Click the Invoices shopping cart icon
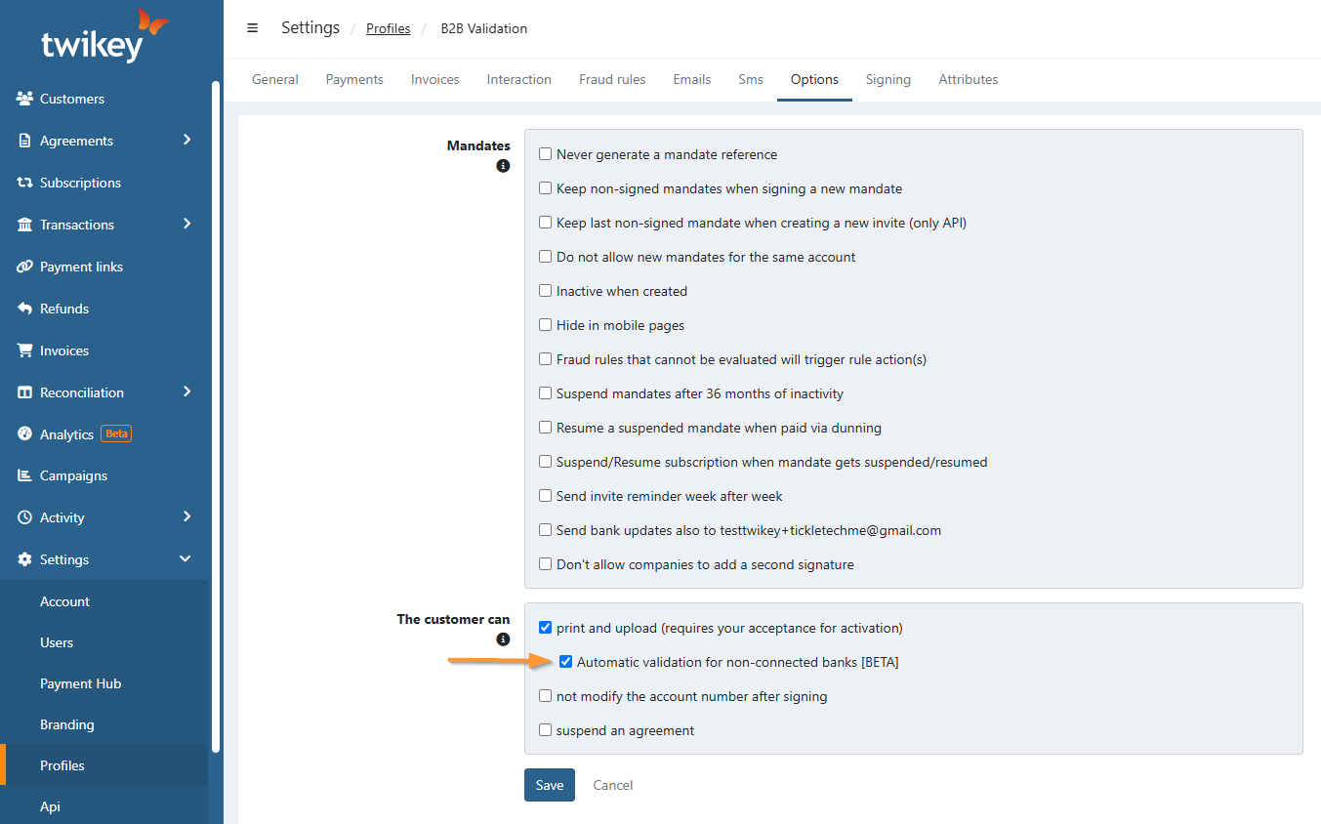The image size is (1321, 824). click(24, 350)
